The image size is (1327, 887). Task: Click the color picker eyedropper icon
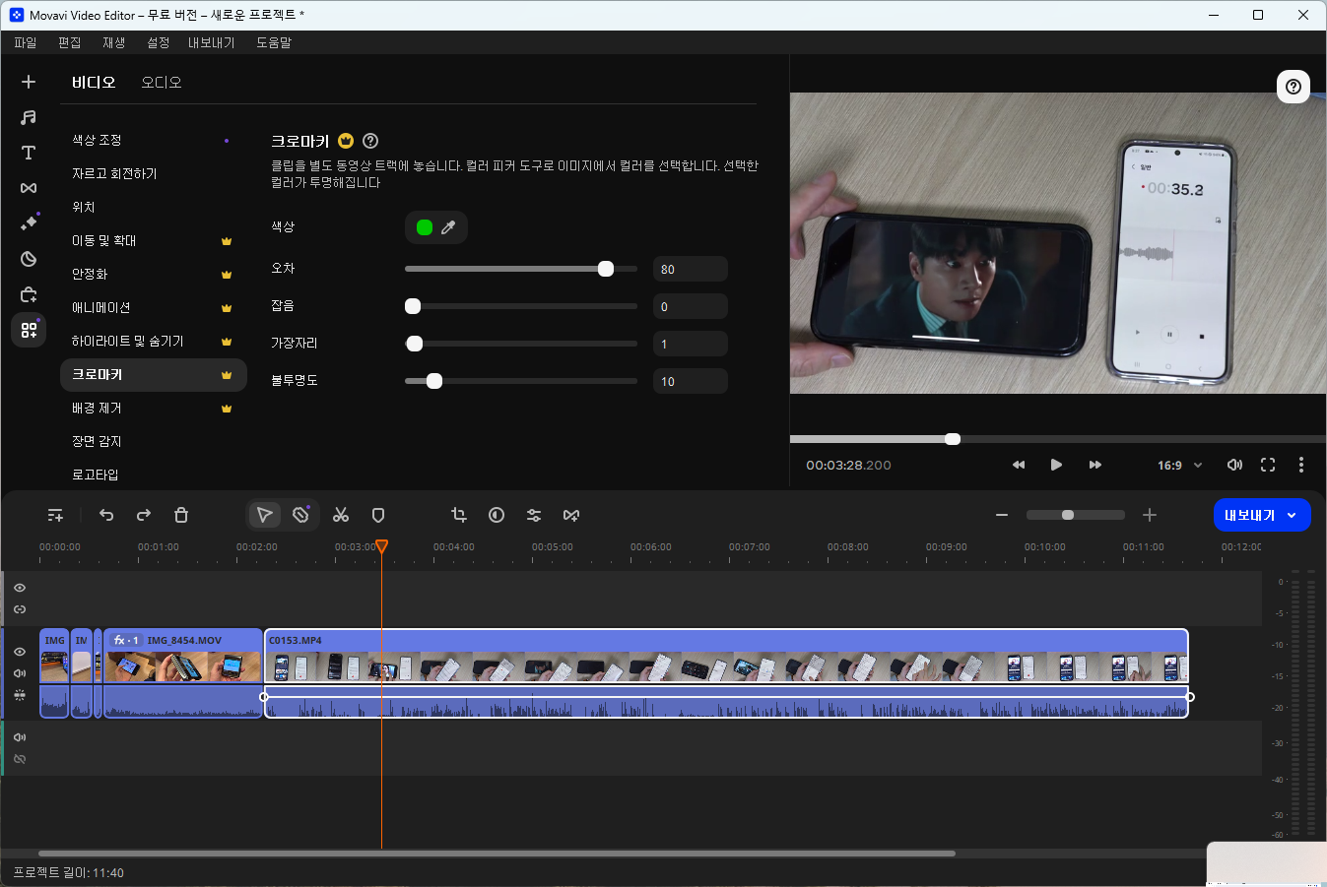click(448, 227)
